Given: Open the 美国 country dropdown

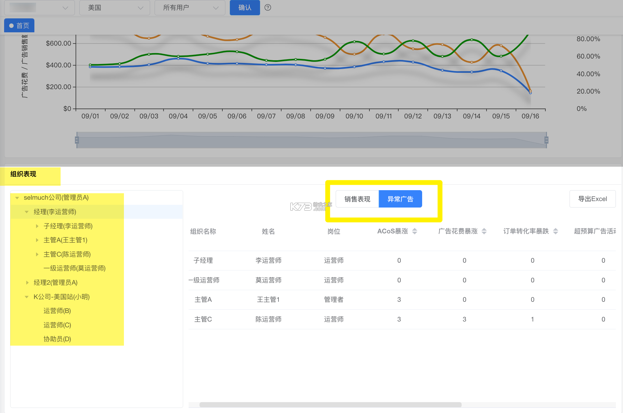Looking at the screenshot, I should (115, 7).
